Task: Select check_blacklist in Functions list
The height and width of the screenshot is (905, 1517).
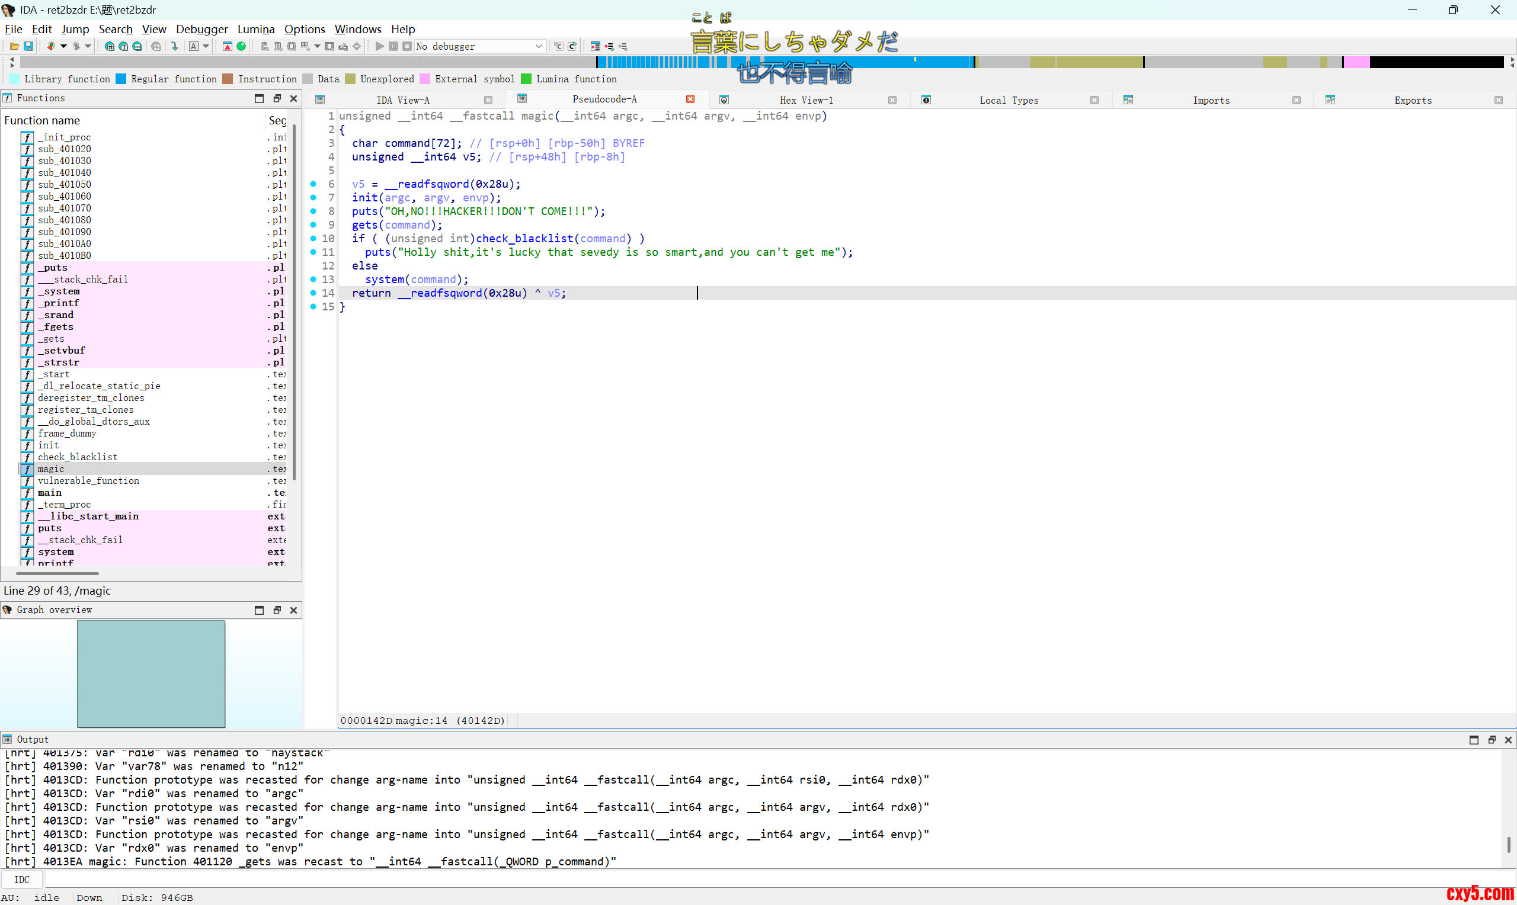Action: 78,457
